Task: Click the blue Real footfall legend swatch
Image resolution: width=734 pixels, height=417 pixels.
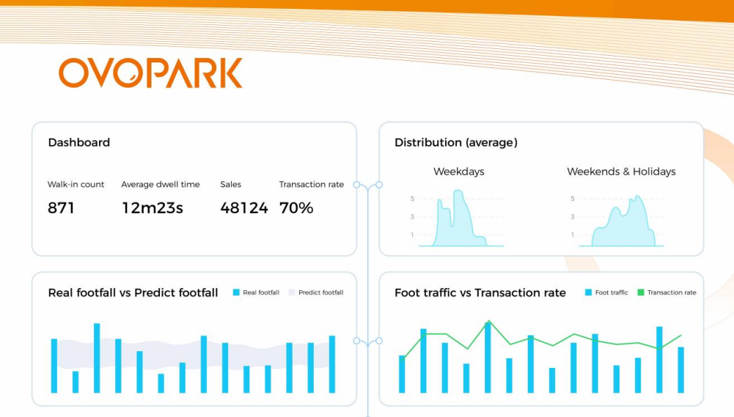Action: tap(236, 292)
